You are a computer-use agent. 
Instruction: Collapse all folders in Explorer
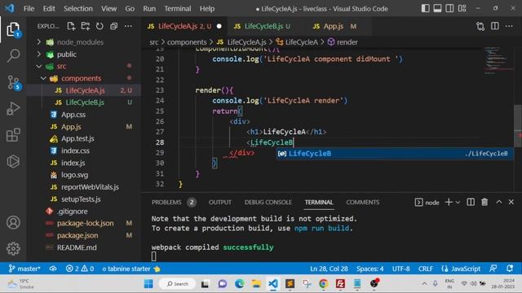click(x=114, y=26)
